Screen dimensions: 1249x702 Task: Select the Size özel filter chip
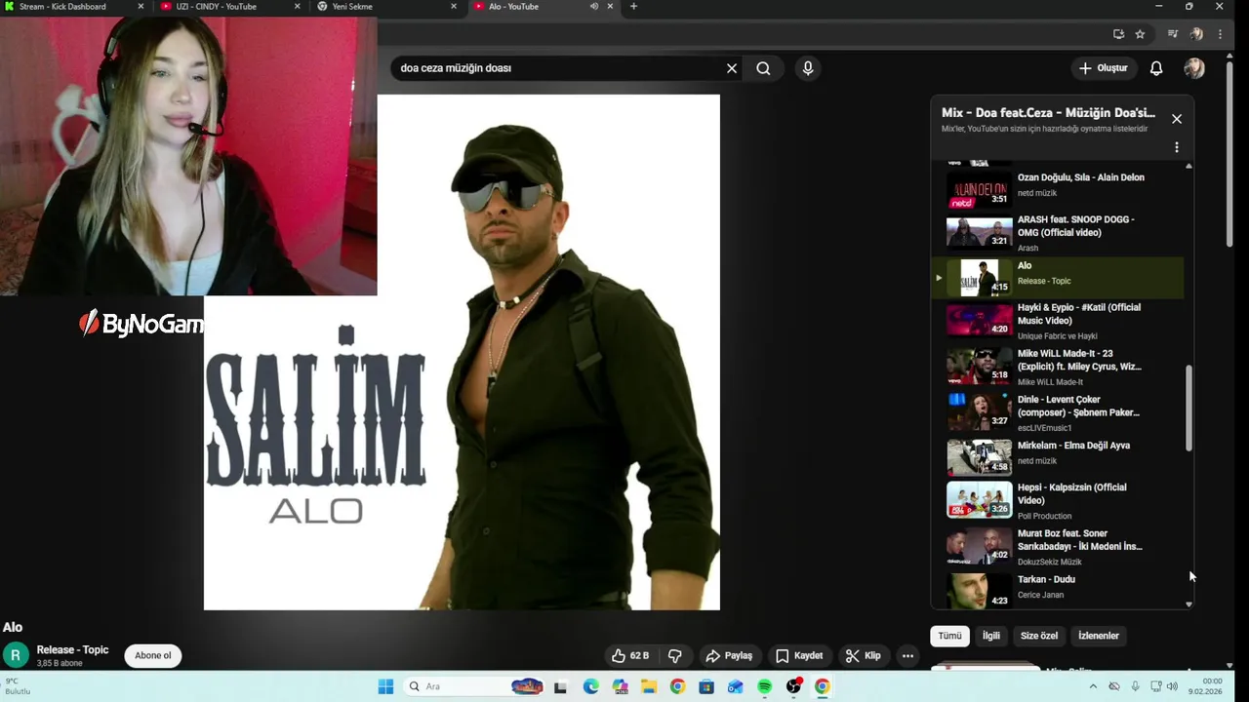pos(1039,636)
